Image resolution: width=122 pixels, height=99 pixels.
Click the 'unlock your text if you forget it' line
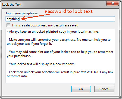pos(29,44)
